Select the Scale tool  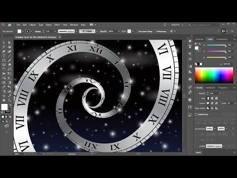click(9, 69)
